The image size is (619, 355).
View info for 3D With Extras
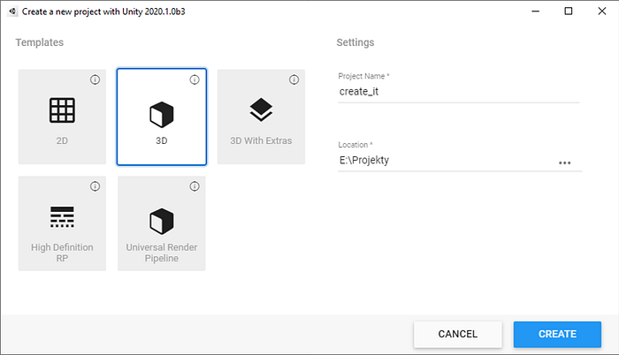coord(294,79)
